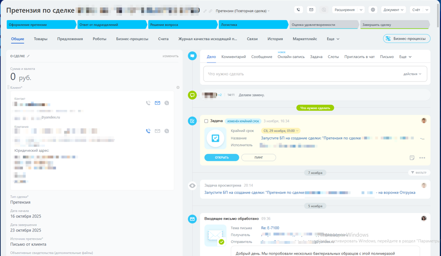
Task: Call the company using the blue phone icon
Action: coord(148,131)
